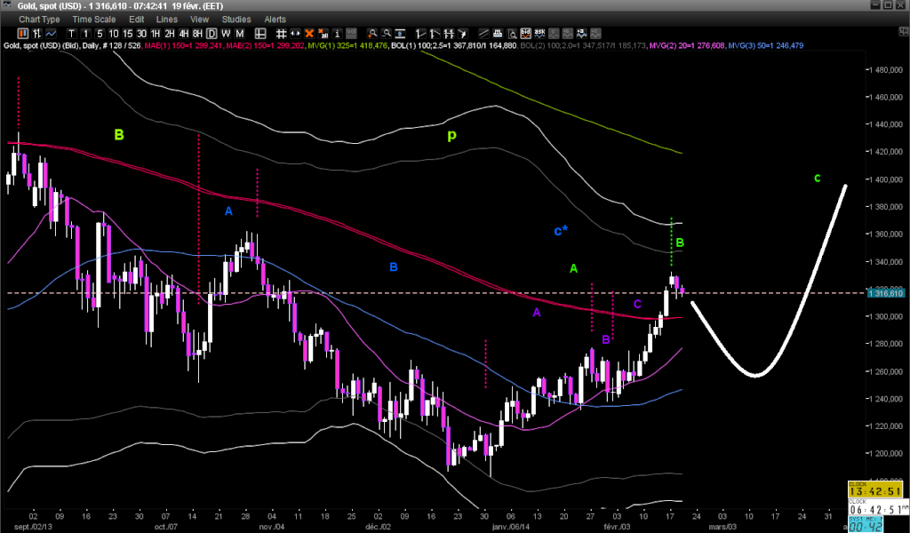Click the janv./06/14 date axis label
This screenshot has width=910, height=533.
(x=511, y=527)
